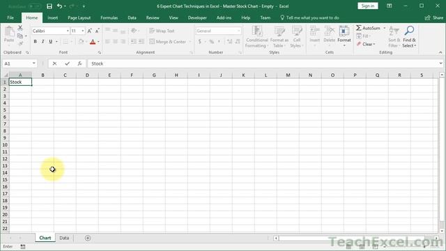Click the Accounting dollar sign format
Image resolution: width=446 pixels, height=251 pixels.
coord(200,42)
